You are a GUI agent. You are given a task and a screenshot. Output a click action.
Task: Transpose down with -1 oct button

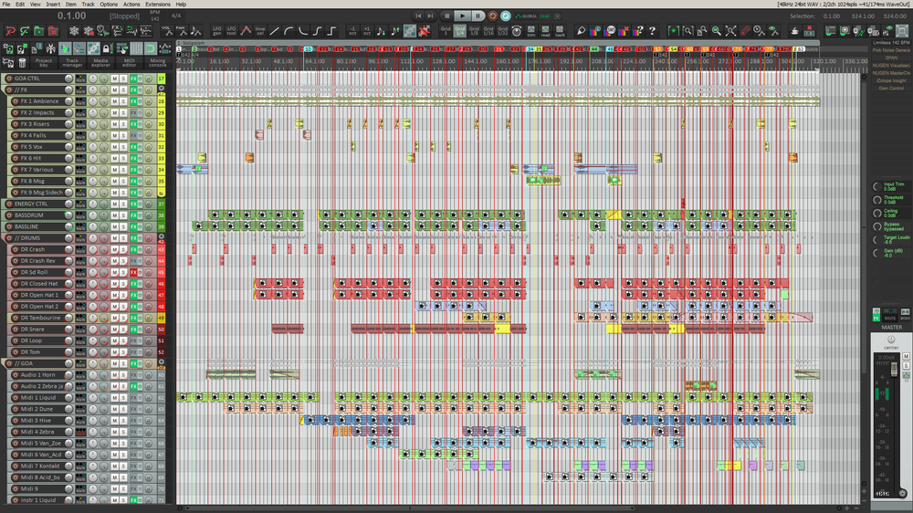click(352, 31)
